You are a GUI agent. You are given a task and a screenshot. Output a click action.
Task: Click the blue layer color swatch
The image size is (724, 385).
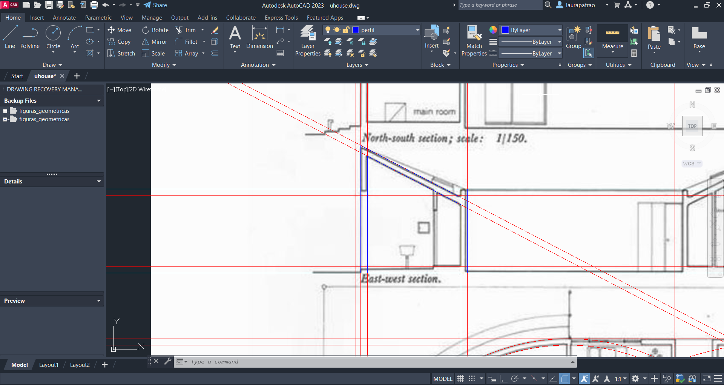(x=356, y=30)
